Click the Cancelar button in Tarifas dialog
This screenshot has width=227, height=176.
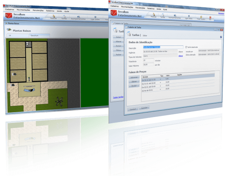(x=144, y=108)
